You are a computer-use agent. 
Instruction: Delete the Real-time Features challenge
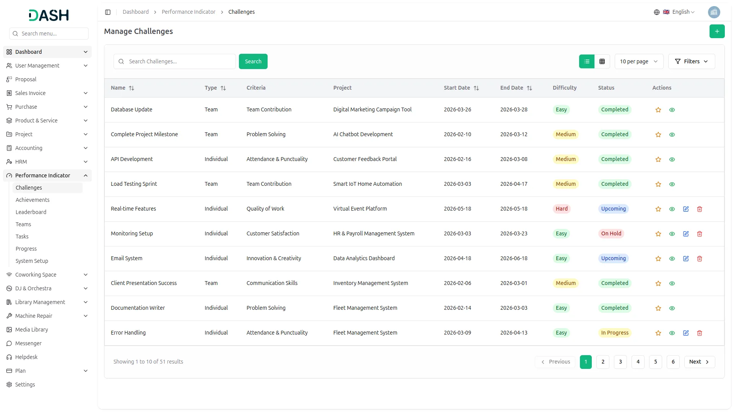[699, 209]
